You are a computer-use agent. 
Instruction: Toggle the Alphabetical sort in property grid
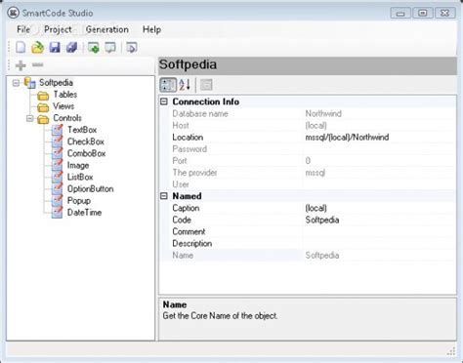click(185, 85)
